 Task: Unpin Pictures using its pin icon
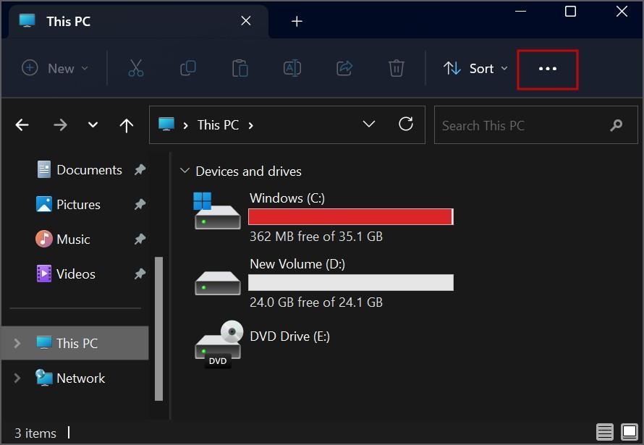tap(140, 204)
